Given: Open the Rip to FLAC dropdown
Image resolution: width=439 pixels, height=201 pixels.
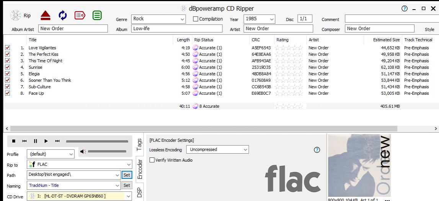Looking at the screenshot, I should 129,165.
